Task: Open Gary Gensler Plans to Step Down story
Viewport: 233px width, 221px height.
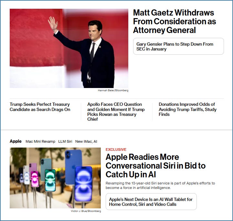Action: tap(178, 46)
